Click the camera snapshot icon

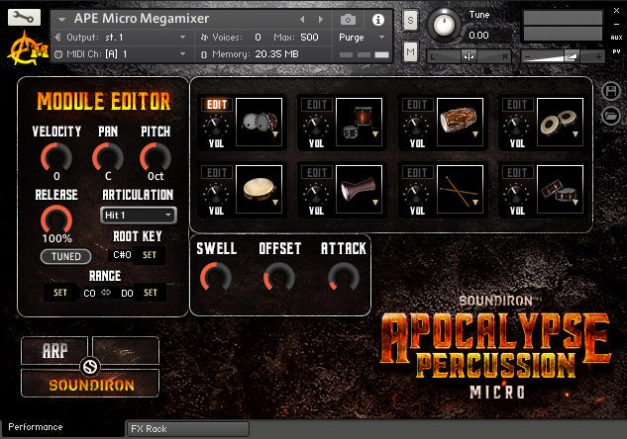click(348, 19)
